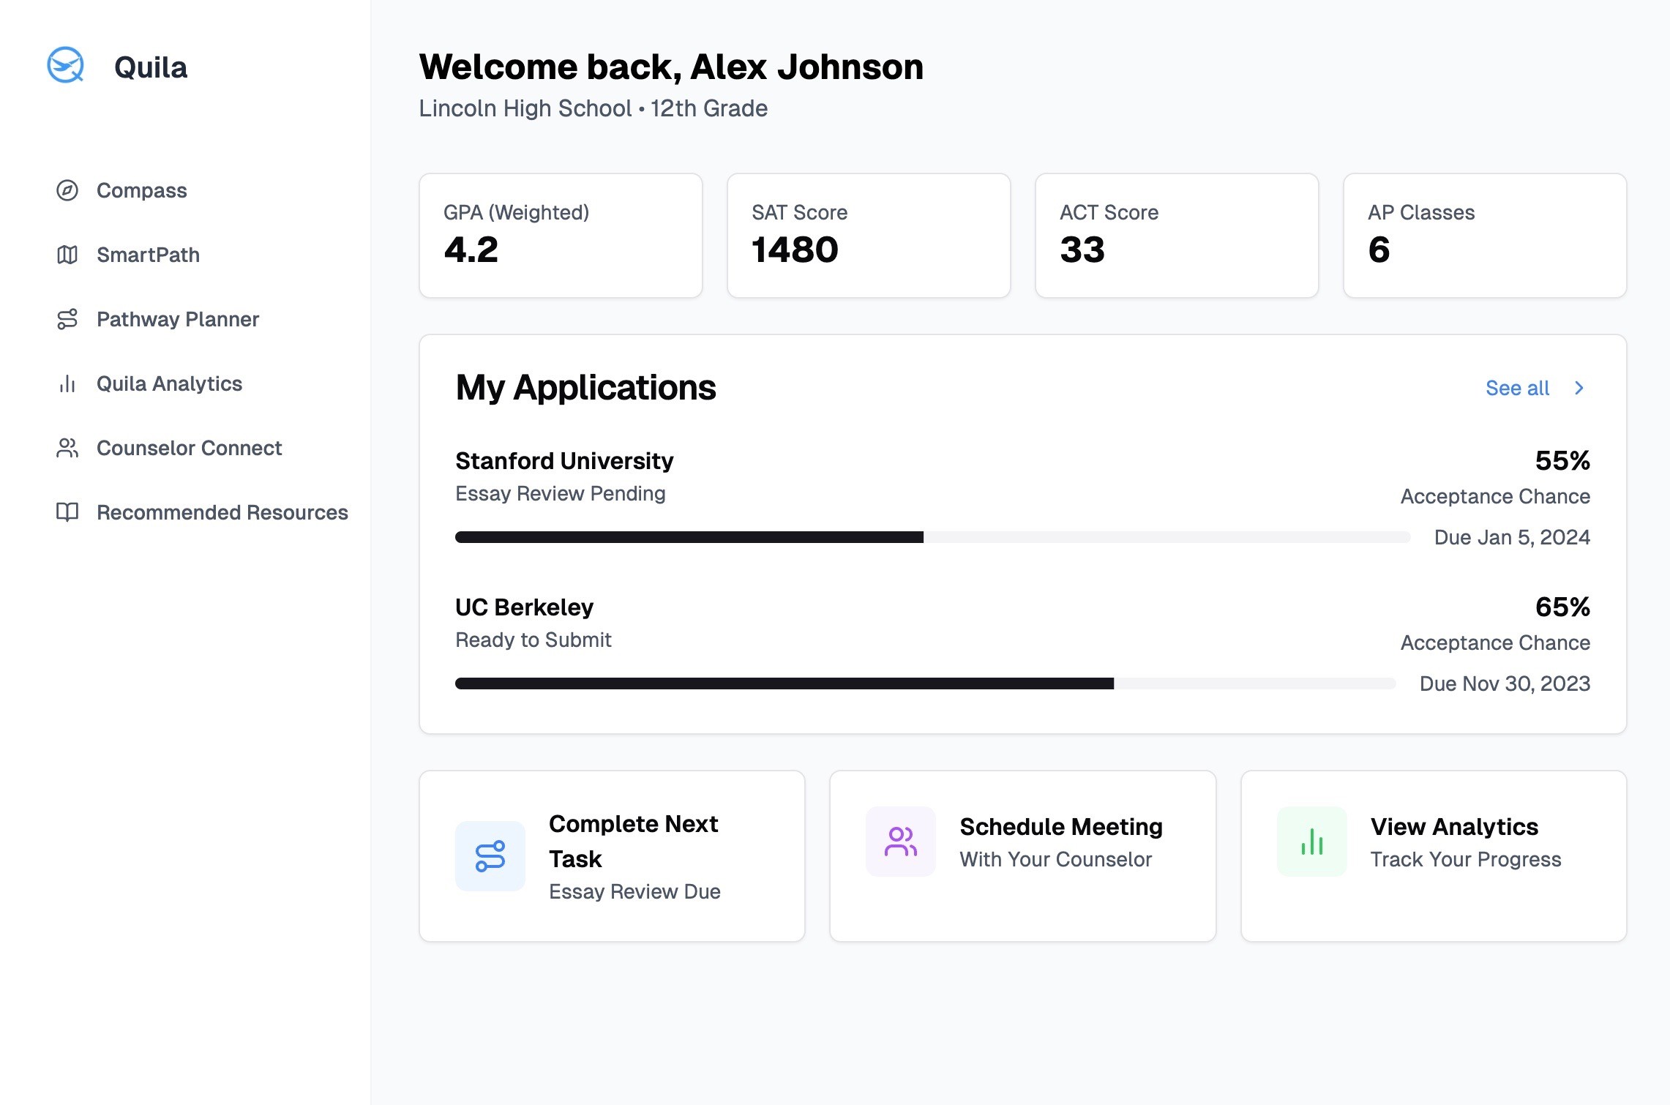Open the Compass menu item
The width and height of the screenshot is (1670, 1105).
coord(141,190)
